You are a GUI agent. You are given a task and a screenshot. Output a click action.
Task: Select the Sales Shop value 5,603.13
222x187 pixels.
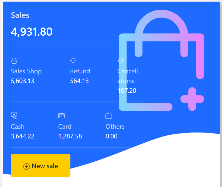tap(23, 81)
